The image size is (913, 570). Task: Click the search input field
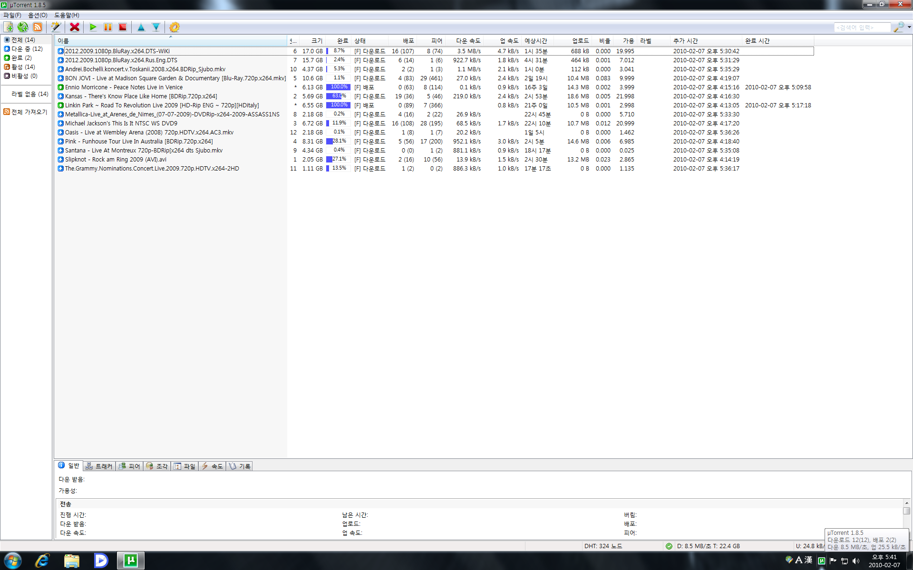(x=862, y=28)
